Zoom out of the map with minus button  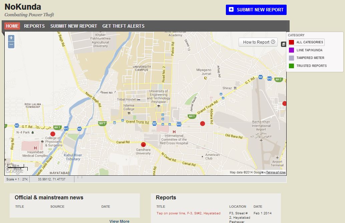pyautogui.click(x=11, y=45)
